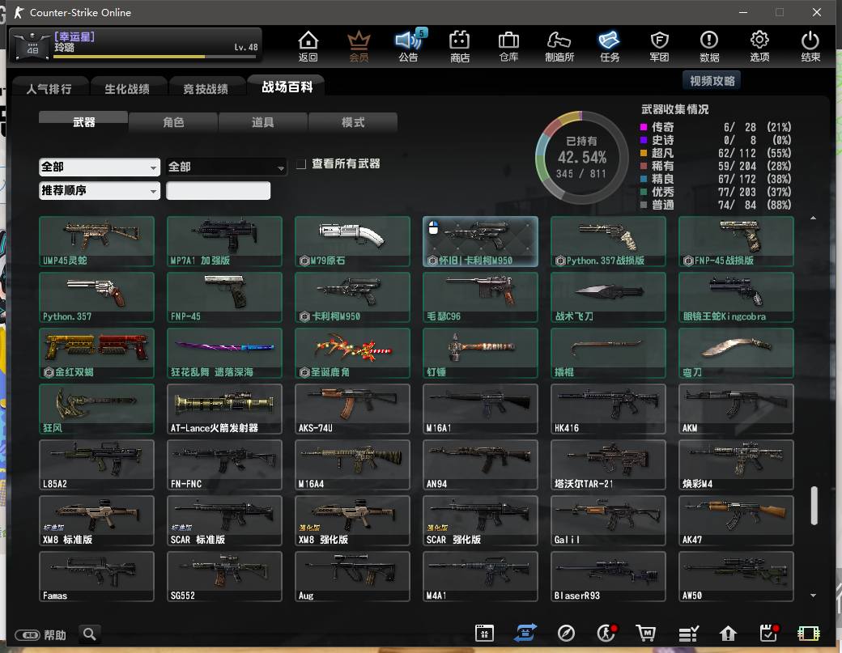Click the 传奇 magenta legend swatch
Image resolution: width=842 pixels, height=653 pixels.
tap(644, 127)
